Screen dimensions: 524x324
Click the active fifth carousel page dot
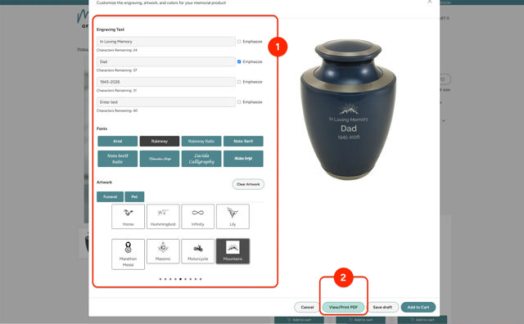point(180,279)
